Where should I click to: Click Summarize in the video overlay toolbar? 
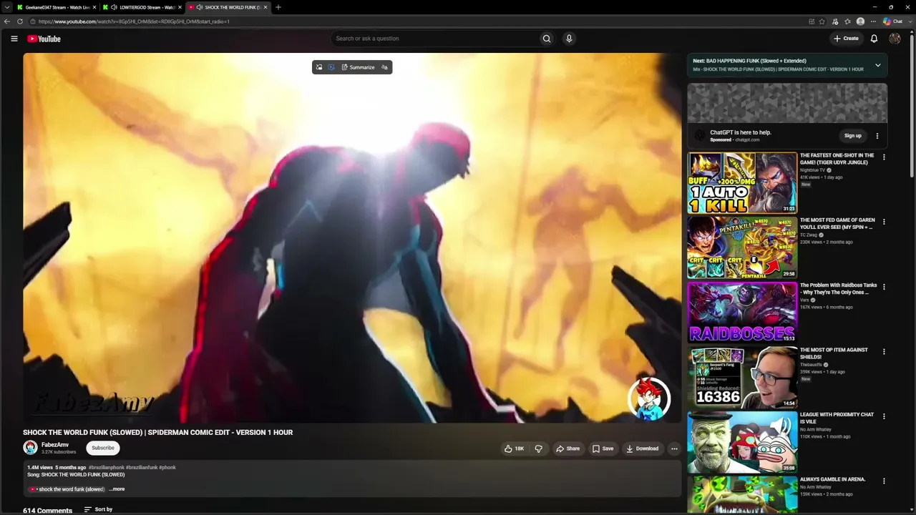tap(358, 67)
